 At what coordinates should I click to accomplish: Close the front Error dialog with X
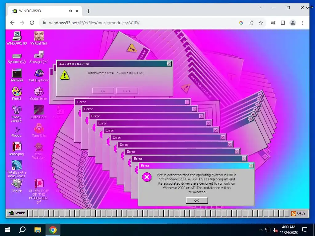coord(251,166)
